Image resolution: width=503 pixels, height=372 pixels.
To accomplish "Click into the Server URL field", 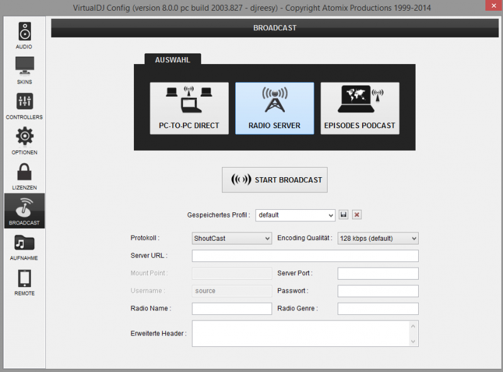I will pyautogui.click(x=305, y=256).
